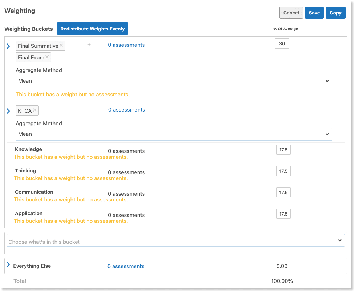Open Everything Else 0 assessments link
The image size is (355, 292).
coord(126,266)
